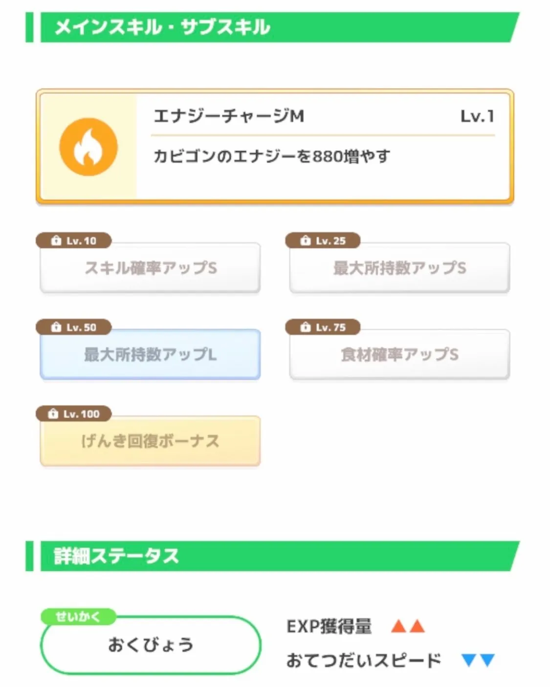550x687 pixels.
Task: Open the 食材確率アップS sub skill
Action: pos(399,355)
